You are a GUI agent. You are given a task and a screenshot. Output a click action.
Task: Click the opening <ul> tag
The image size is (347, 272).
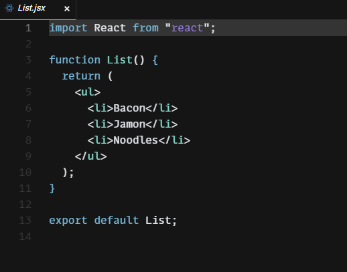click(88, 92)
